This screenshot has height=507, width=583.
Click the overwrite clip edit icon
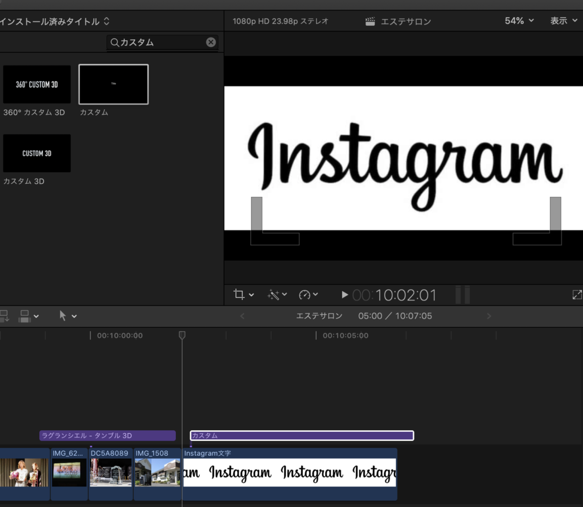(x=24, y=316)
